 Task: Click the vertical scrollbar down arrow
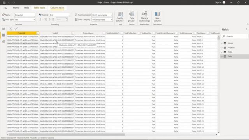[219, 132]
